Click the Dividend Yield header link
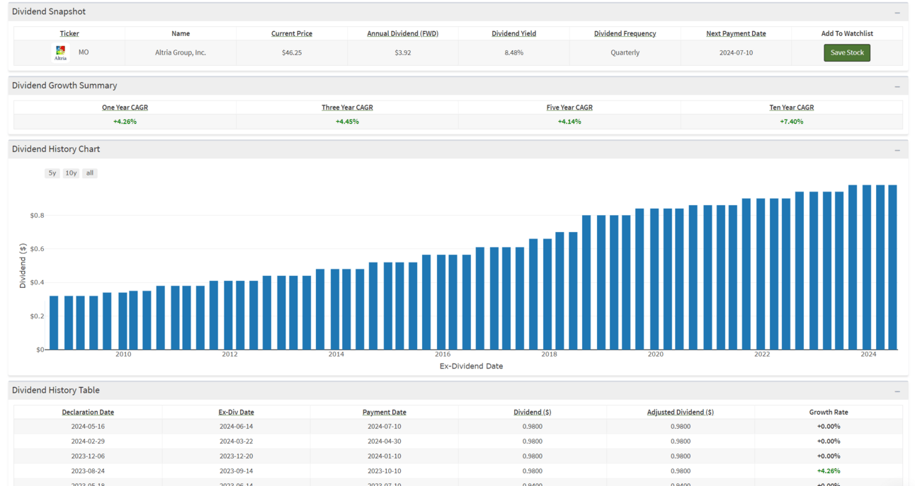Screen dimensions: 915x486 tap(513, 34)
